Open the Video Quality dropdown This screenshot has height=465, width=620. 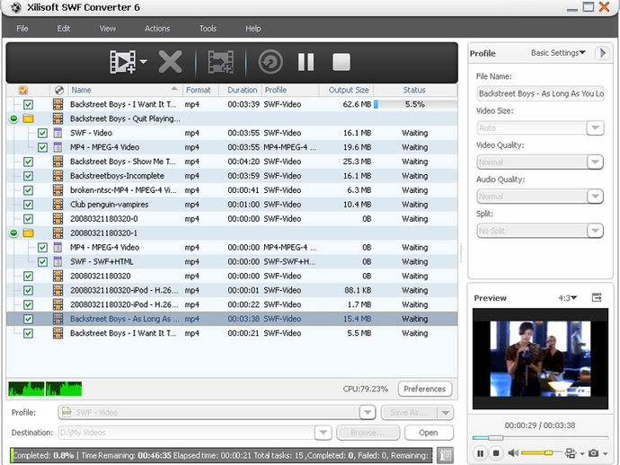point(595,162)
